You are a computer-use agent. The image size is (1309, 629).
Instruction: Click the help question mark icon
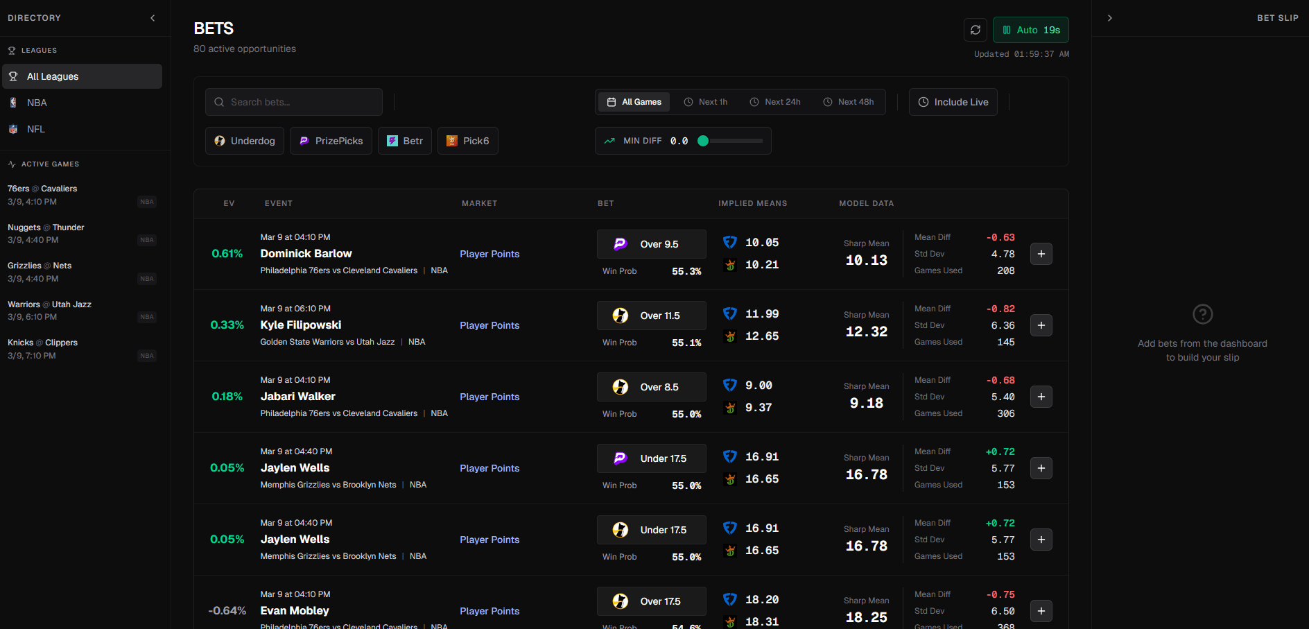point(1202,314)
